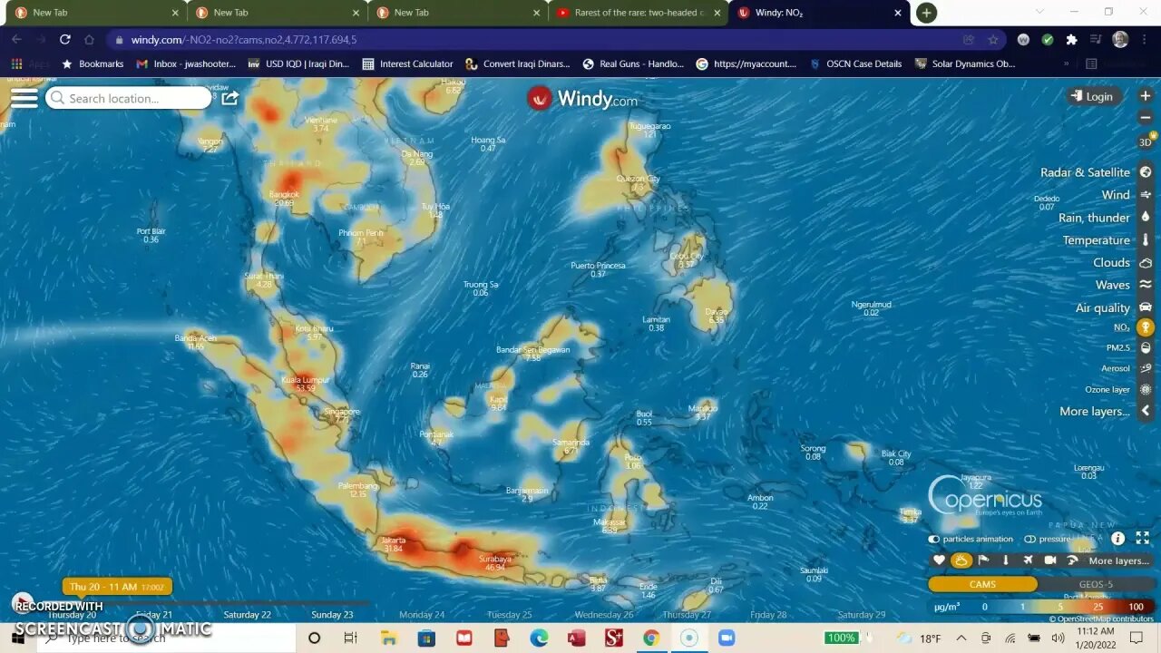
Task: Open the Windows Start menu
Action: pos(17,638)
